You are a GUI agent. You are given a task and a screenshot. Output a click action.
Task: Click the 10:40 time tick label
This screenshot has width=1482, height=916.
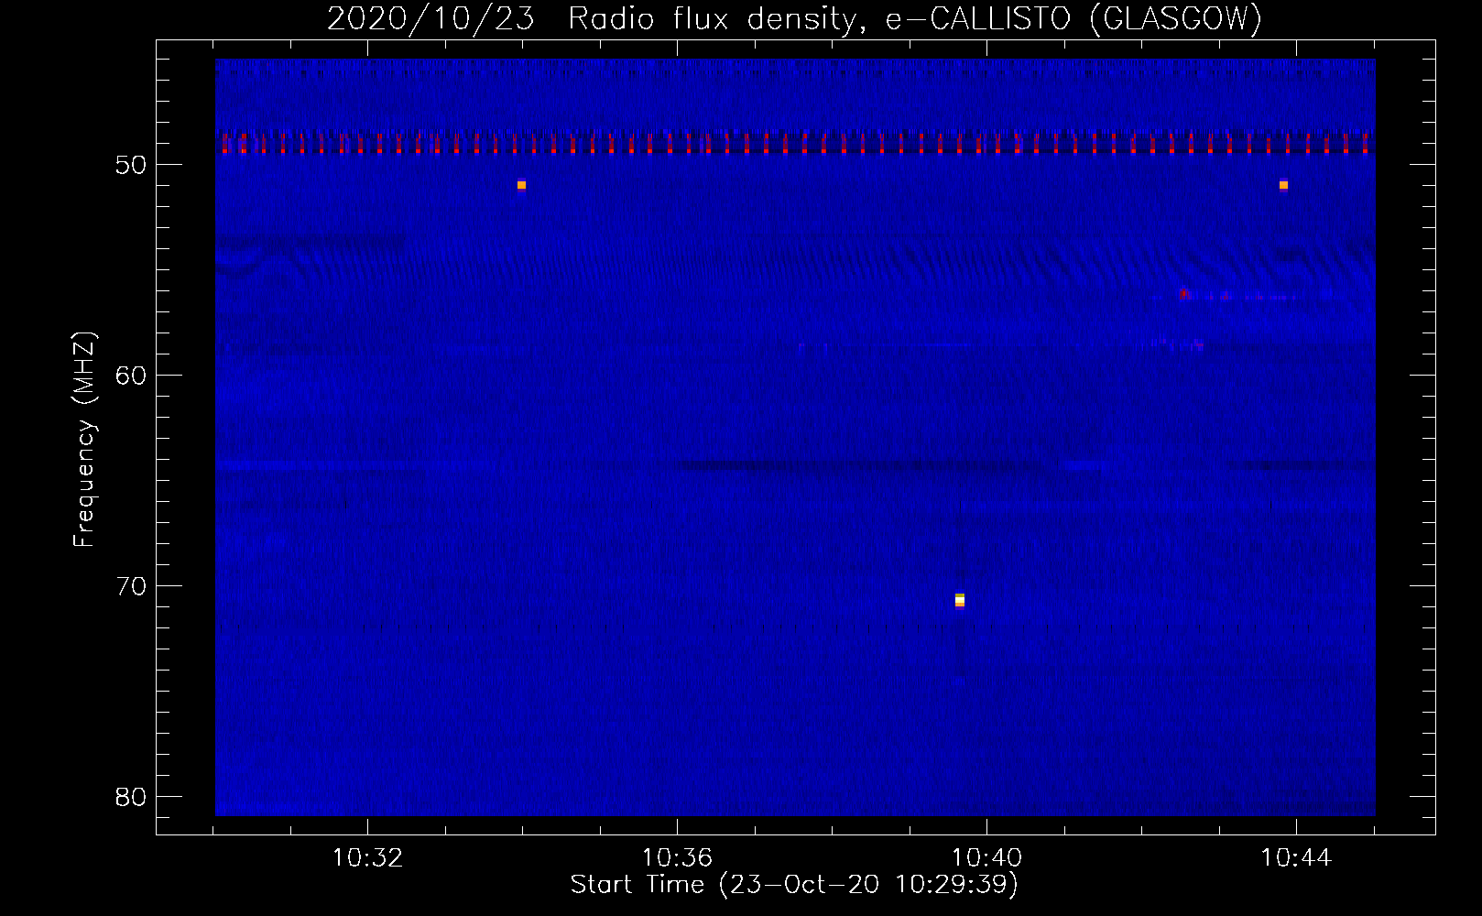986,857
